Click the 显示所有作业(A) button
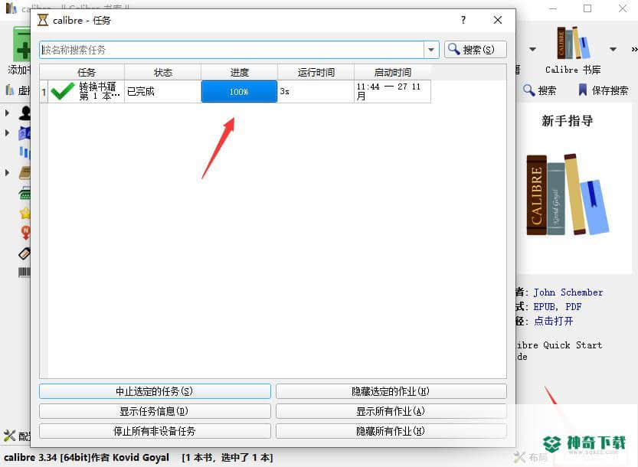This screenshot has width=638, height=467. pyautogui.click(x=391, y=411)
